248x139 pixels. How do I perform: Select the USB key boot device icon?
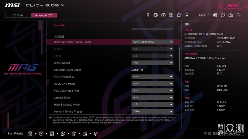[74, 134]
